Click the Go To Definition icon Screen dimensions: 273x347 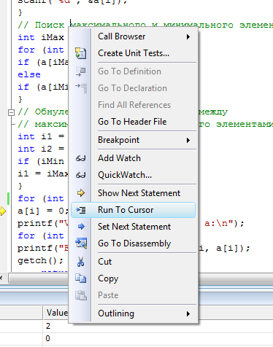[80, 71]
